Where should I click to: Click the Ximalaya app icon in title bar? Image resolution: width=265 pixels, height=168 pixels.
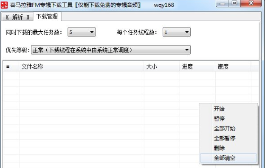(4, 5)
